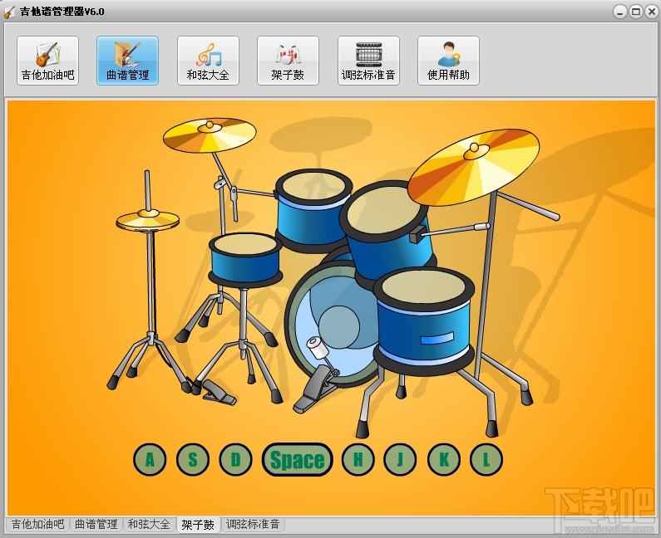Open 使用帮助 help toolbar button
This screenshot has height=538, width=661.
[x=448, y=61]
